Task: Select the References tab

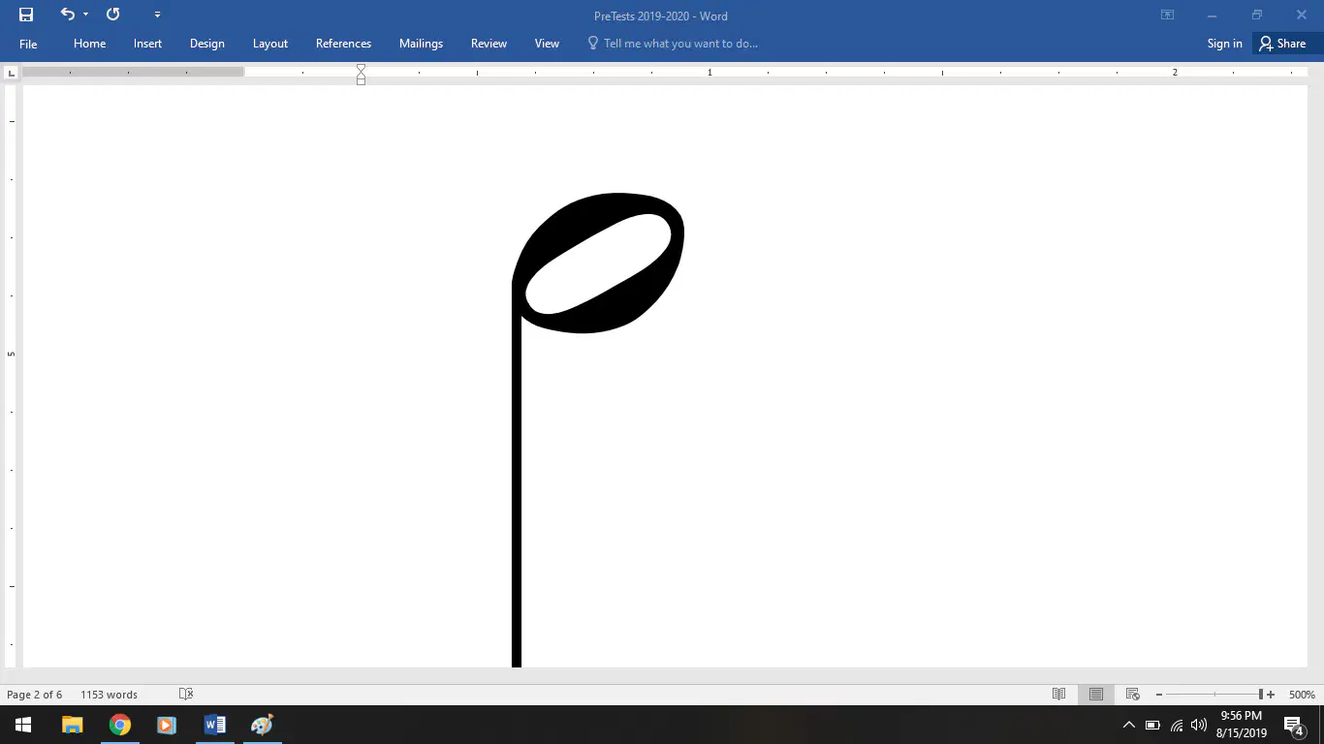Action: tap(343, 44)
